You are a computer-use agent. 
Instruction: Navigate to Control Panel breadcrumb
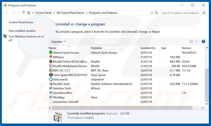[x=43, y=13]
